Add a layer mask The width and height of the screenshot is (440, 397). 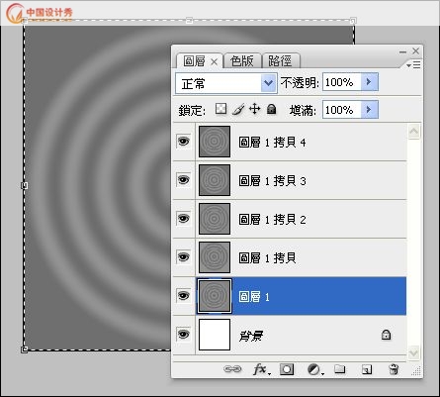tap(287, 369)
